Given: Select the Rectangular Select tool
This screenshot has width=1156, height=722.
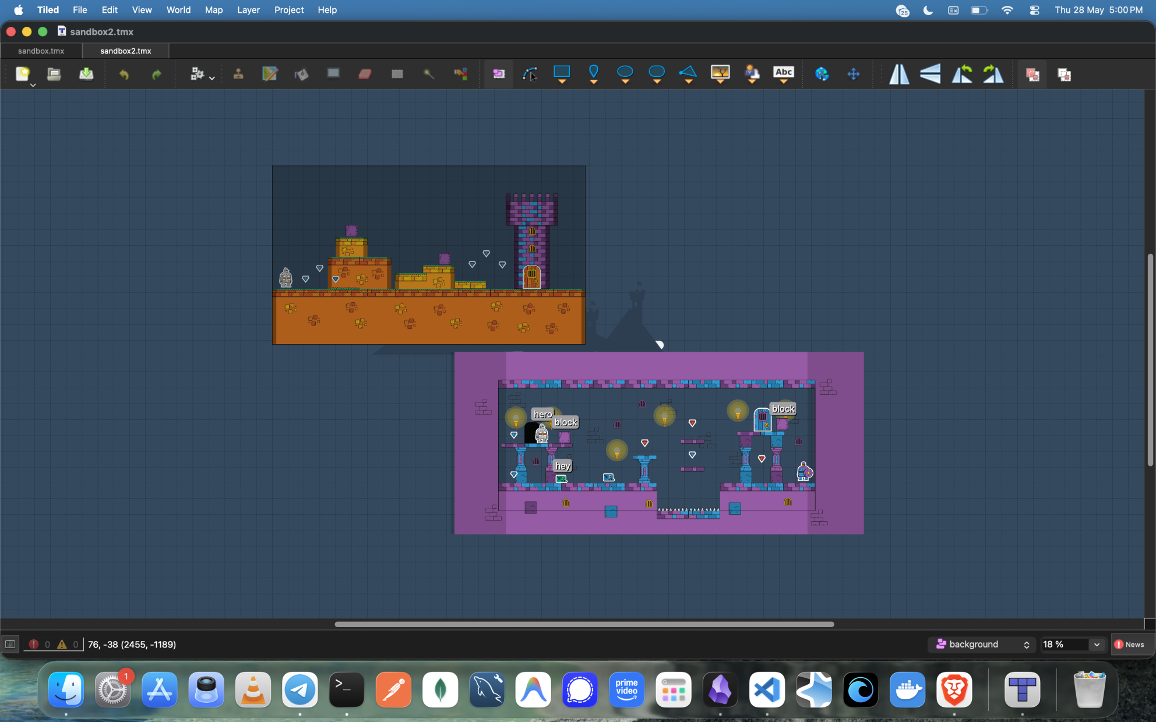Looking at the screenshot, I should pyautogui.click(x=397, y=74).
